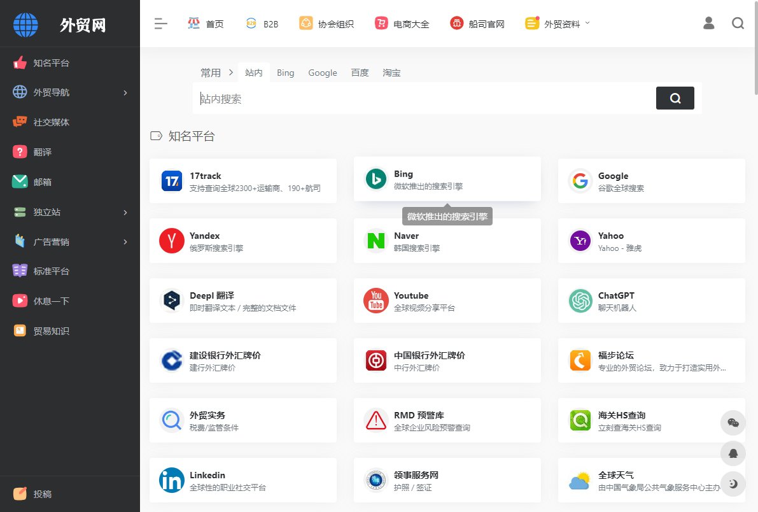Viewport: 758px width, 512px height.
Task: Open the 外贸资料 dropdown arrow
Action: click(x=587, y=23)
